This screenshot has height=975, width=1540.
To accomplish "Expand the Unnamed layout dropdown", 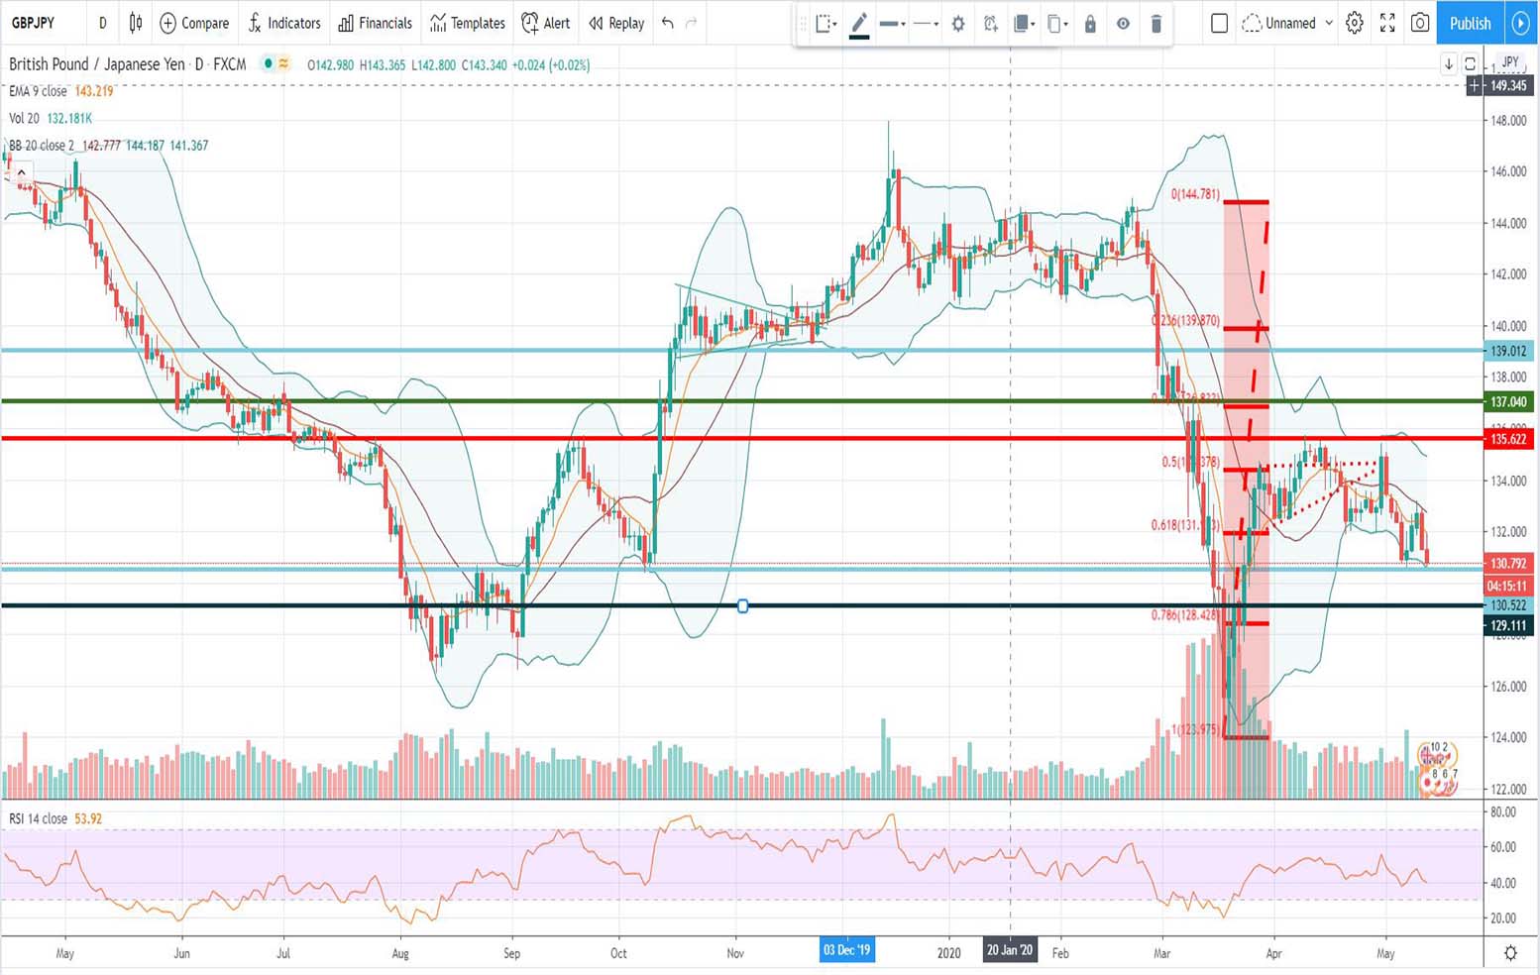I will (x=1328, y=23).
